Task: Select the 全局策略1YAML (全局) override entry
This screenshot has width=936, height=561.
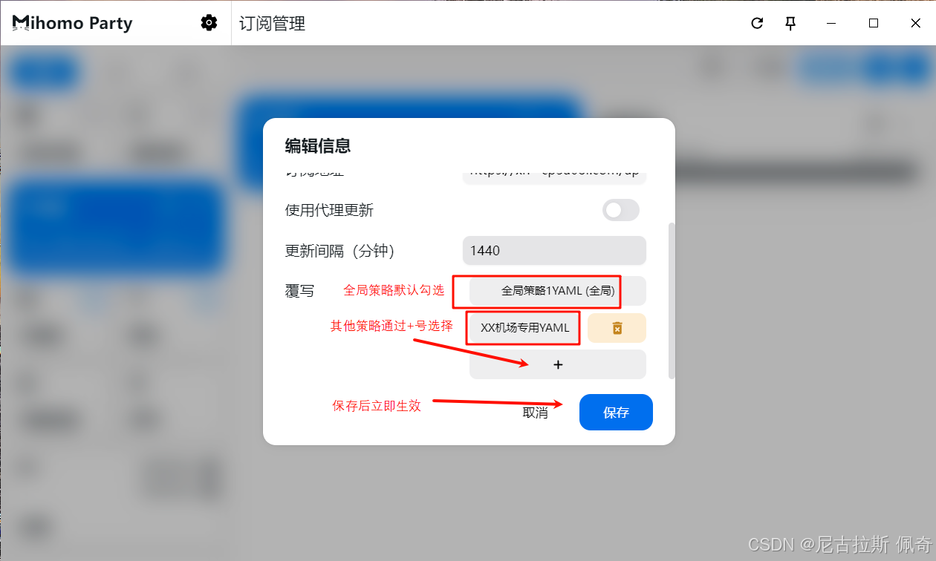Action: click(558, 291)
